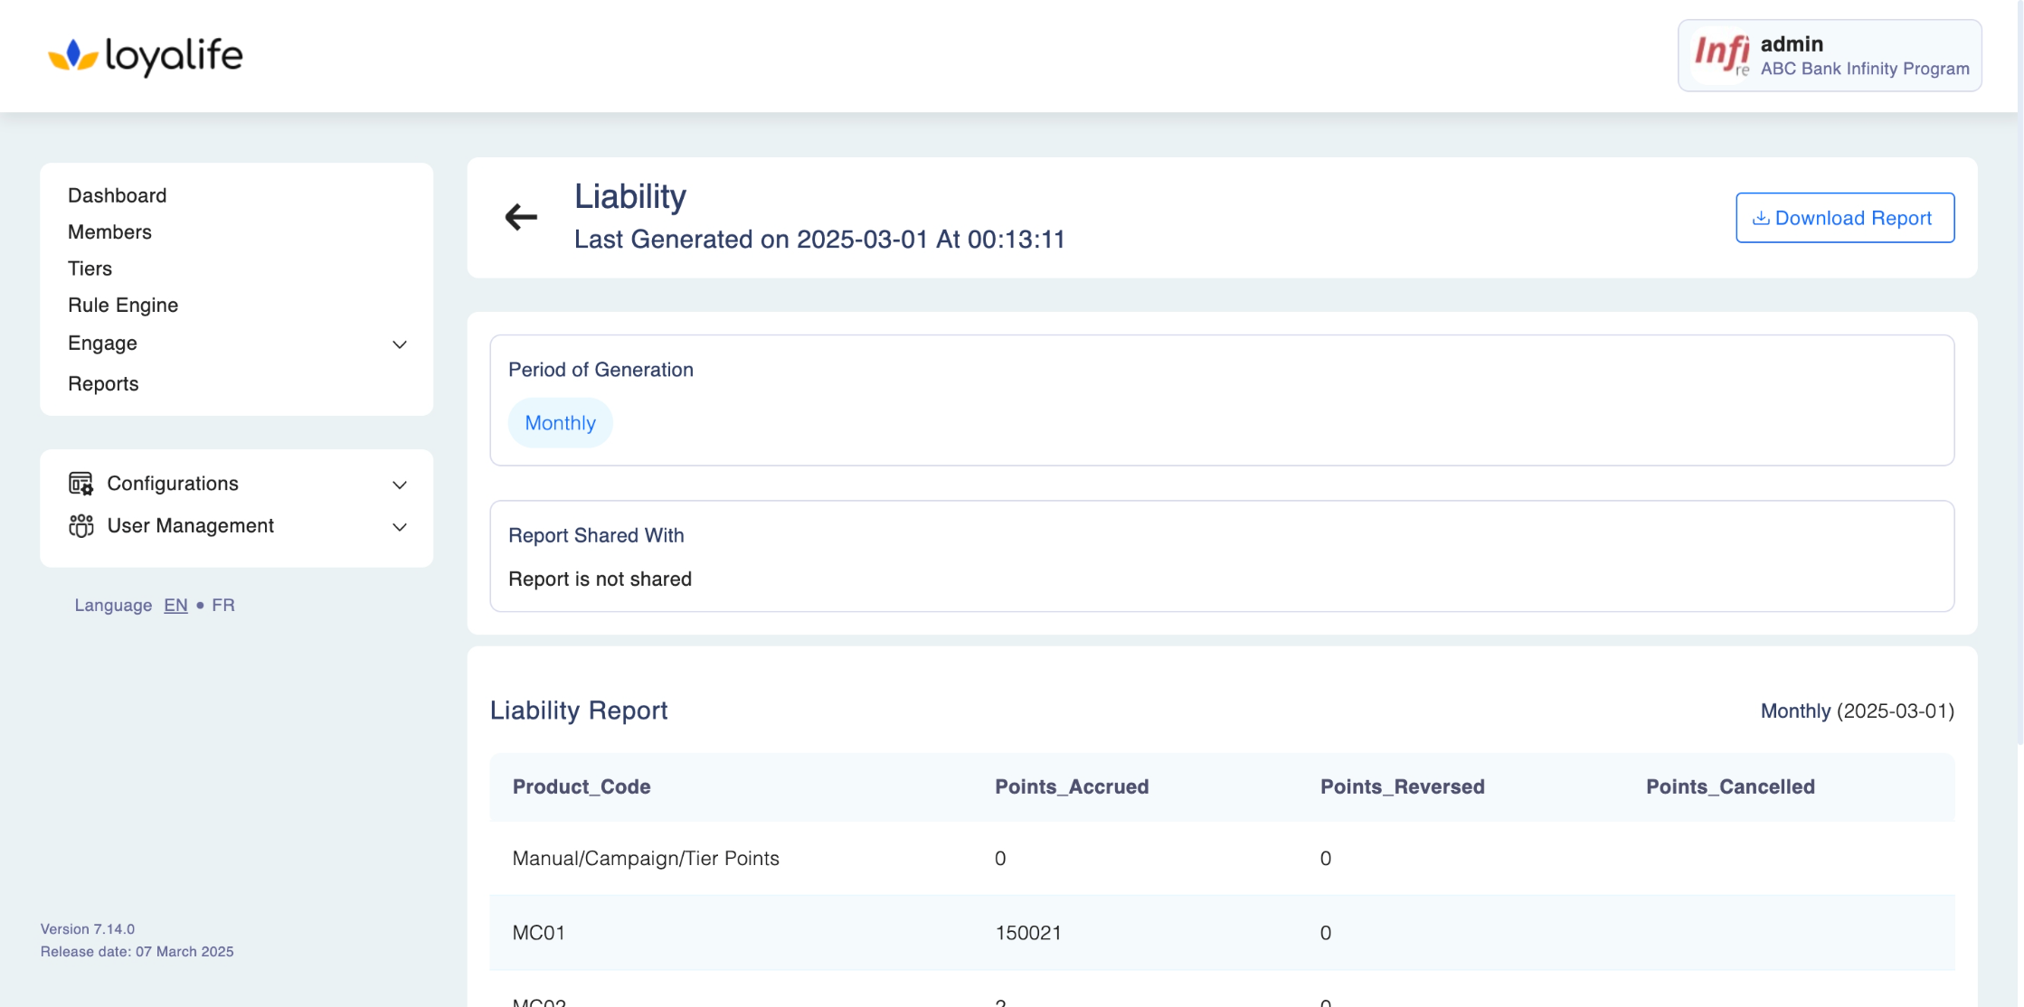Image resolution: width=2024 pixels, height=1007 pixels.
Task: Click the loyalife logo
Action: [146, 56]
